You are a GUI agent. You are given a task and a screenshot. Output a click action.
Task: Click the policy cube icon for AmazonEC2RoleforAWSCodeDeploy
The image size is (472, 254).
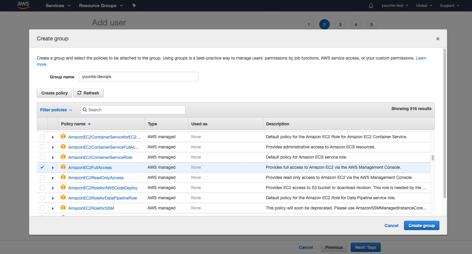tap(63, 187)
